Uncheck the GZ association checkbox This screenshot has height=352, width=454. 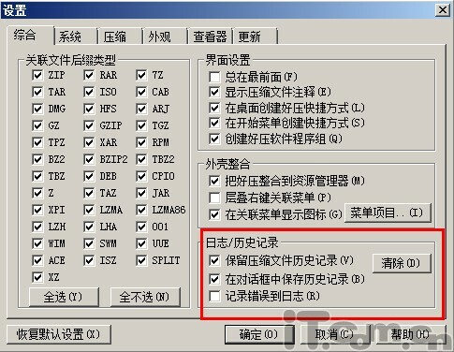tap(37, 125)
